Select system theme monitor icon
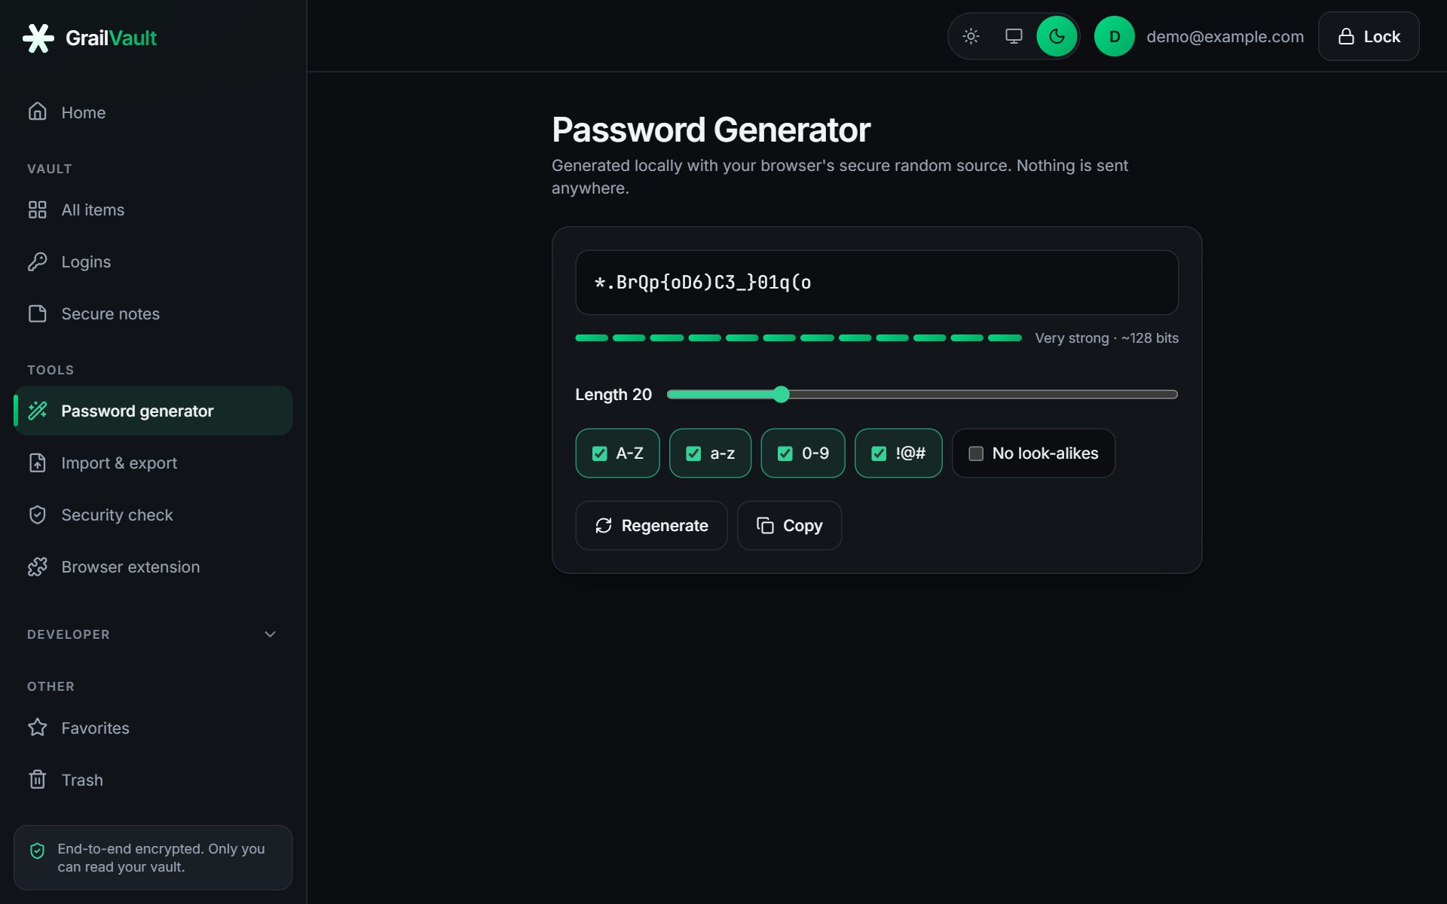Image resolution: width=1447 pixels, height=904 pixels. point(1014,36)
